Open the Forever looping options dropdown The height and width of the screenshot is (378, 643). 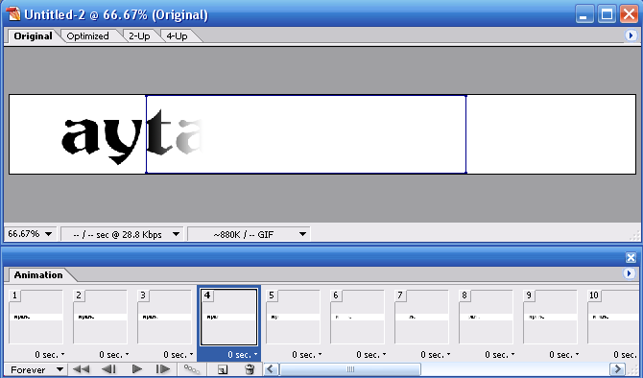(x=36, y=369)
